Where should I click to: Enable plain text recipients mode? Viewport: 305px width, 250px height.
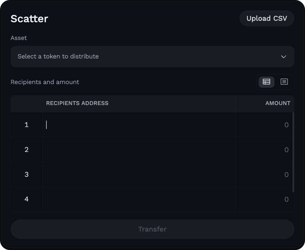coord(284,82)
